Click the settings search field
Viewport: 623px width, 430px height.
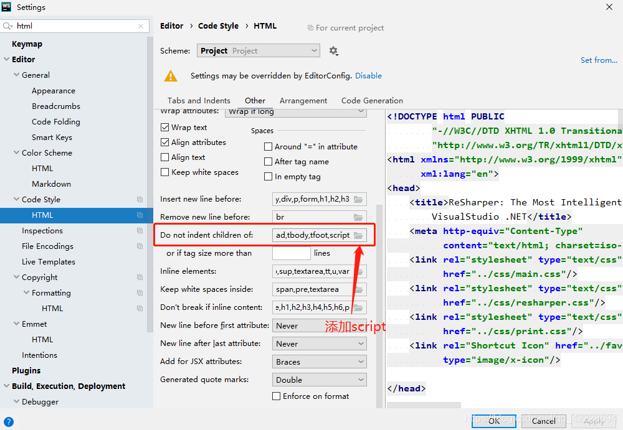[x=75, y=26]
